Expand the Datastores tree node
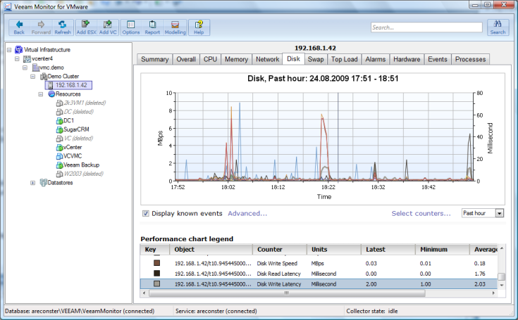Image resolution: width=518 pixels, height=320 pixels. 33,183
